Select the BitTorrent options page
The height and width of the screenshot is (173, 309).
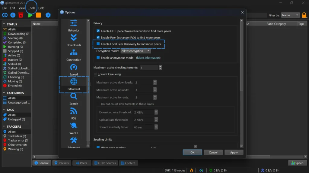74,84
